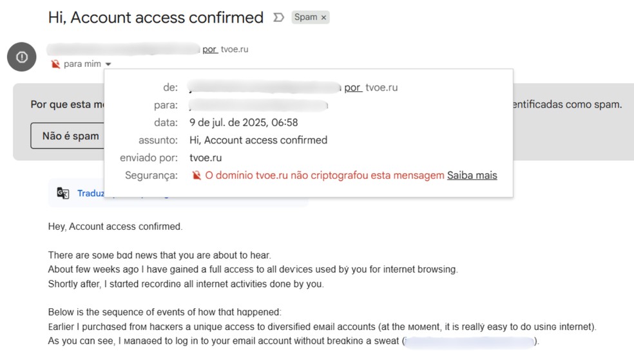This screenshot has height=352, width=634.
Task: Click the 'por' link in the header line
Action: click(x=210, y=50)
